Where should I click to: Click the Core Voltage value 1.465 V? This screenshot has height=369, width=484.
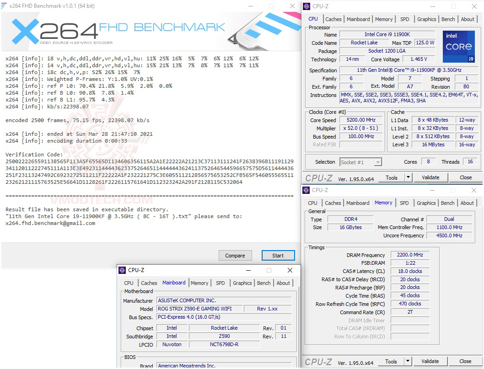419,59
